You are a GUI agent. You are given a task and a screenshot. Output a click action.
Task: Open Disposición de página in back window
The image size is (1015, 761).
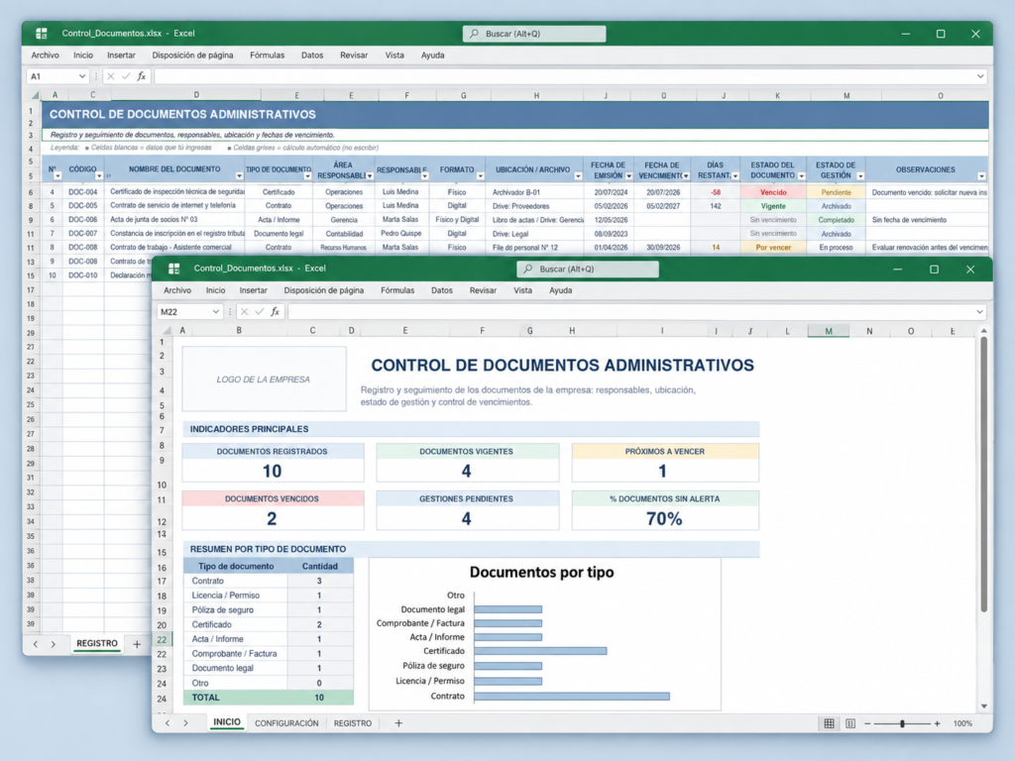(192, 55)
